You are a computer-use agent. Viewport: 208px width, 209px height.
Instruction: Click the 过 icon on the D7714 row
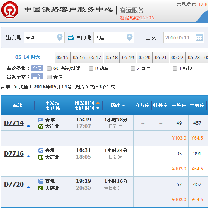pos(41,120)
